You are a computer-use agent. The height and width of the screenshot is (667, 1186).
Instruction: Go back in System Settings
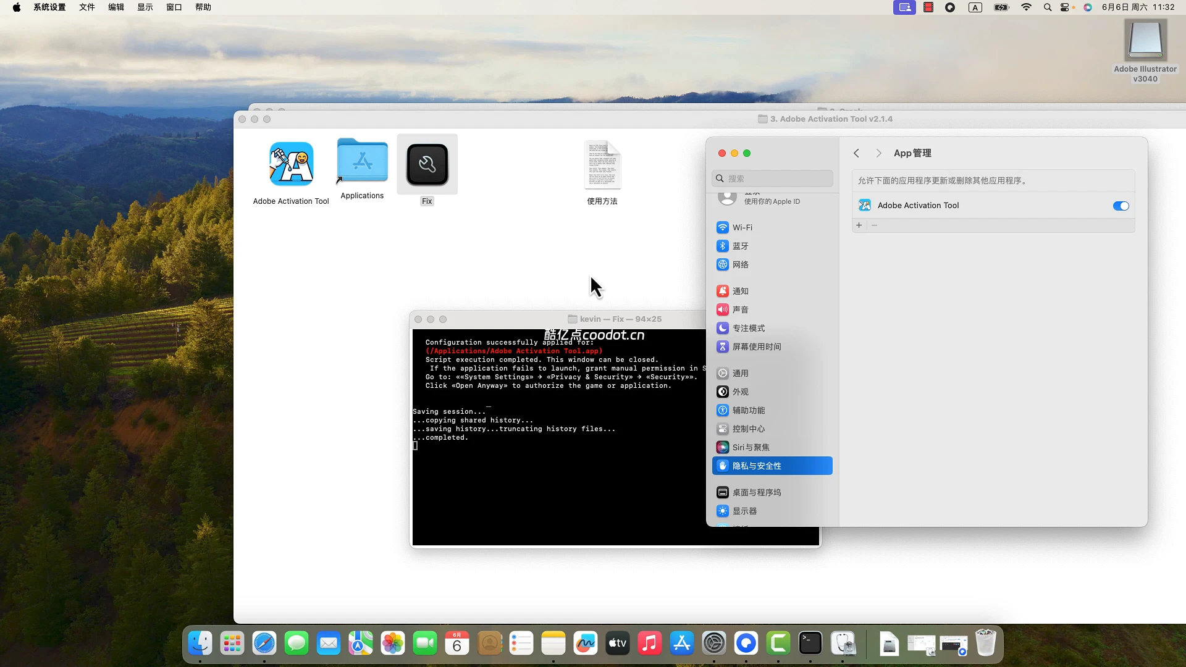(x=856, y=153)
